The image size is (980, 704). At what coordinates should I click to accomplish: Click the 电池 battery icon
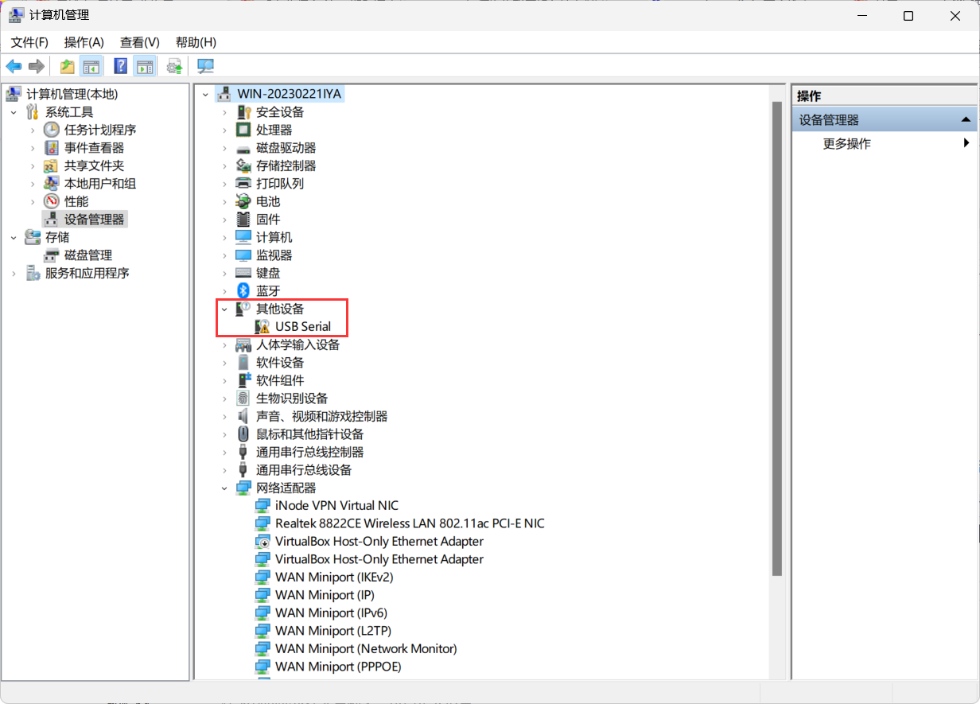click(x=243, y=201)
